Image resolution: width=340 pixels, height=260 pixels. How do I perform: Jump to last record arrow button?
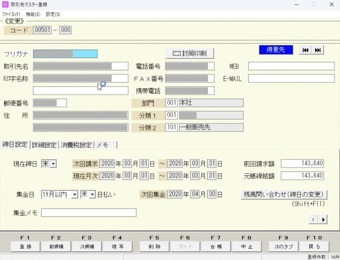click(x=318, y=50)
